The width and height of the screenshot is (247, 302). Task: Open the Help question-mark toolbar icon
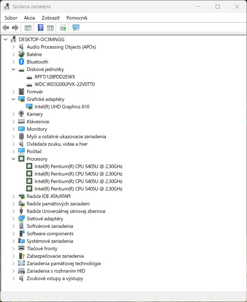click(40, 28)
